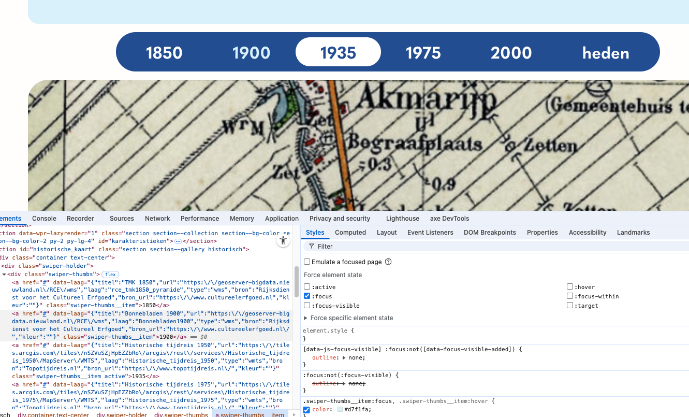Enable the :focus-within forced state
The image size is (689, 417).
click(x=570, y=296)
